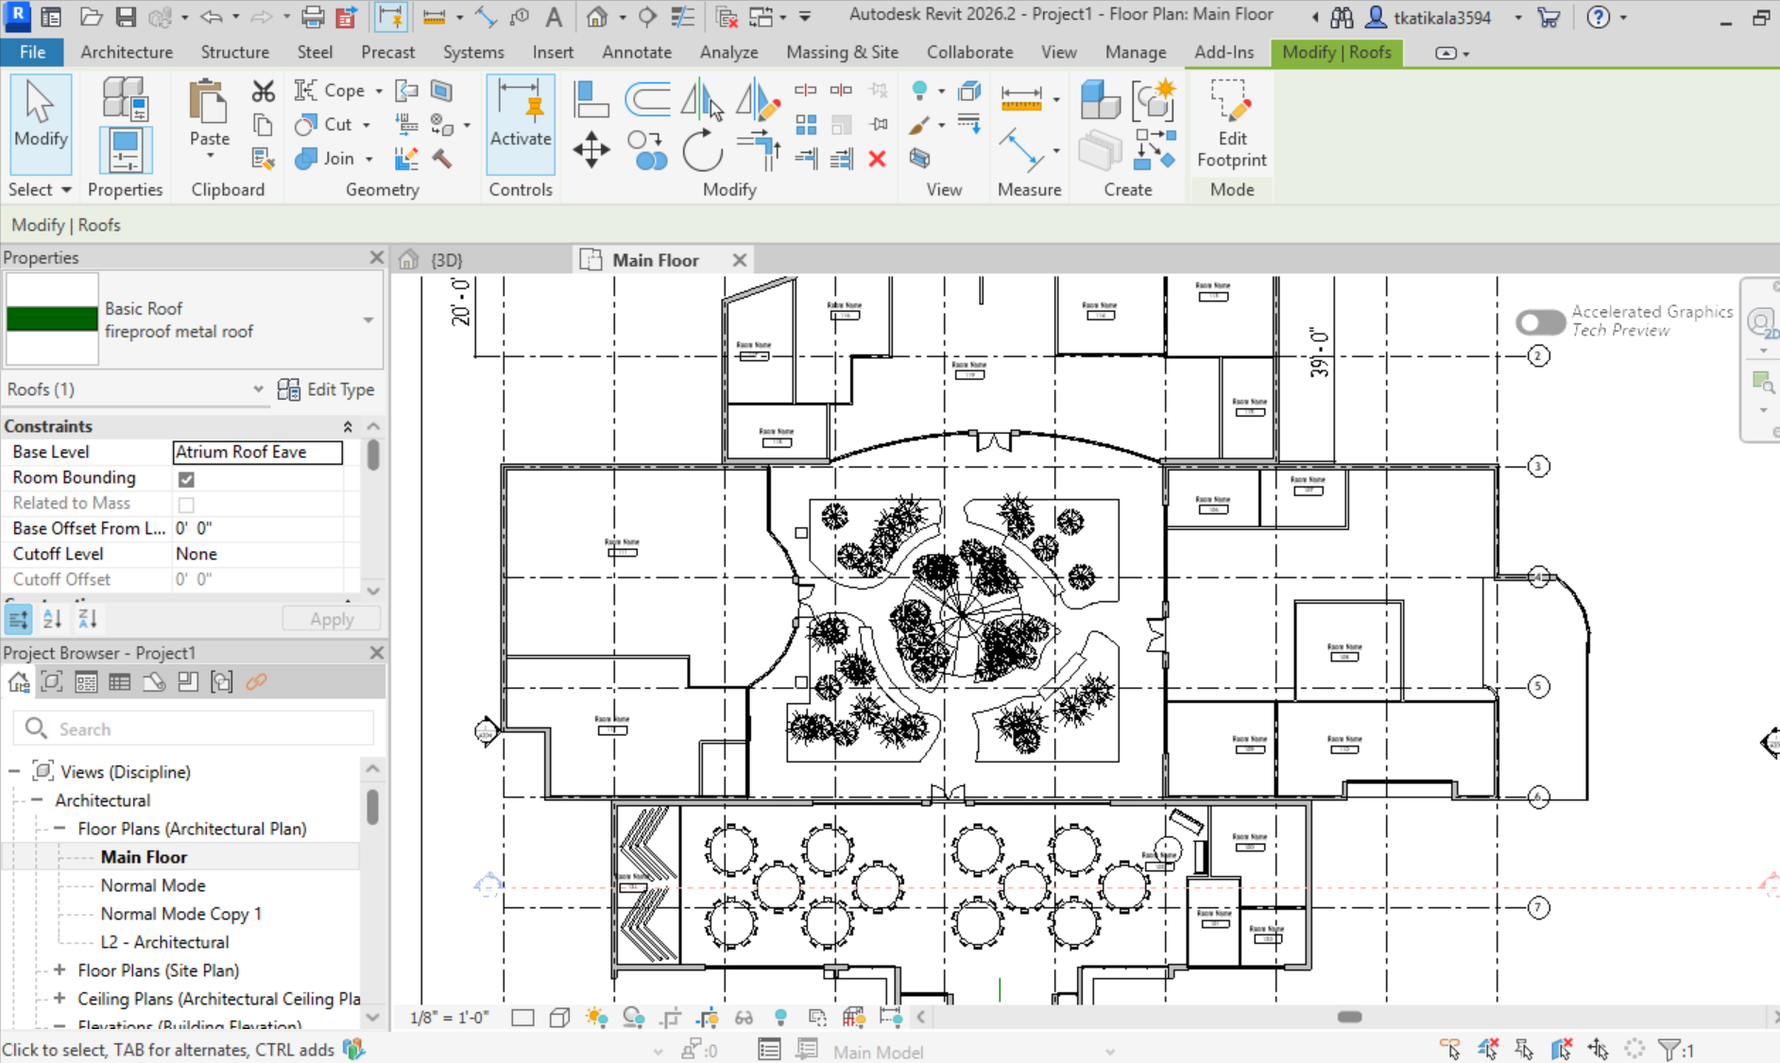
Task: Open the File tab
Action: pos(32,52)
